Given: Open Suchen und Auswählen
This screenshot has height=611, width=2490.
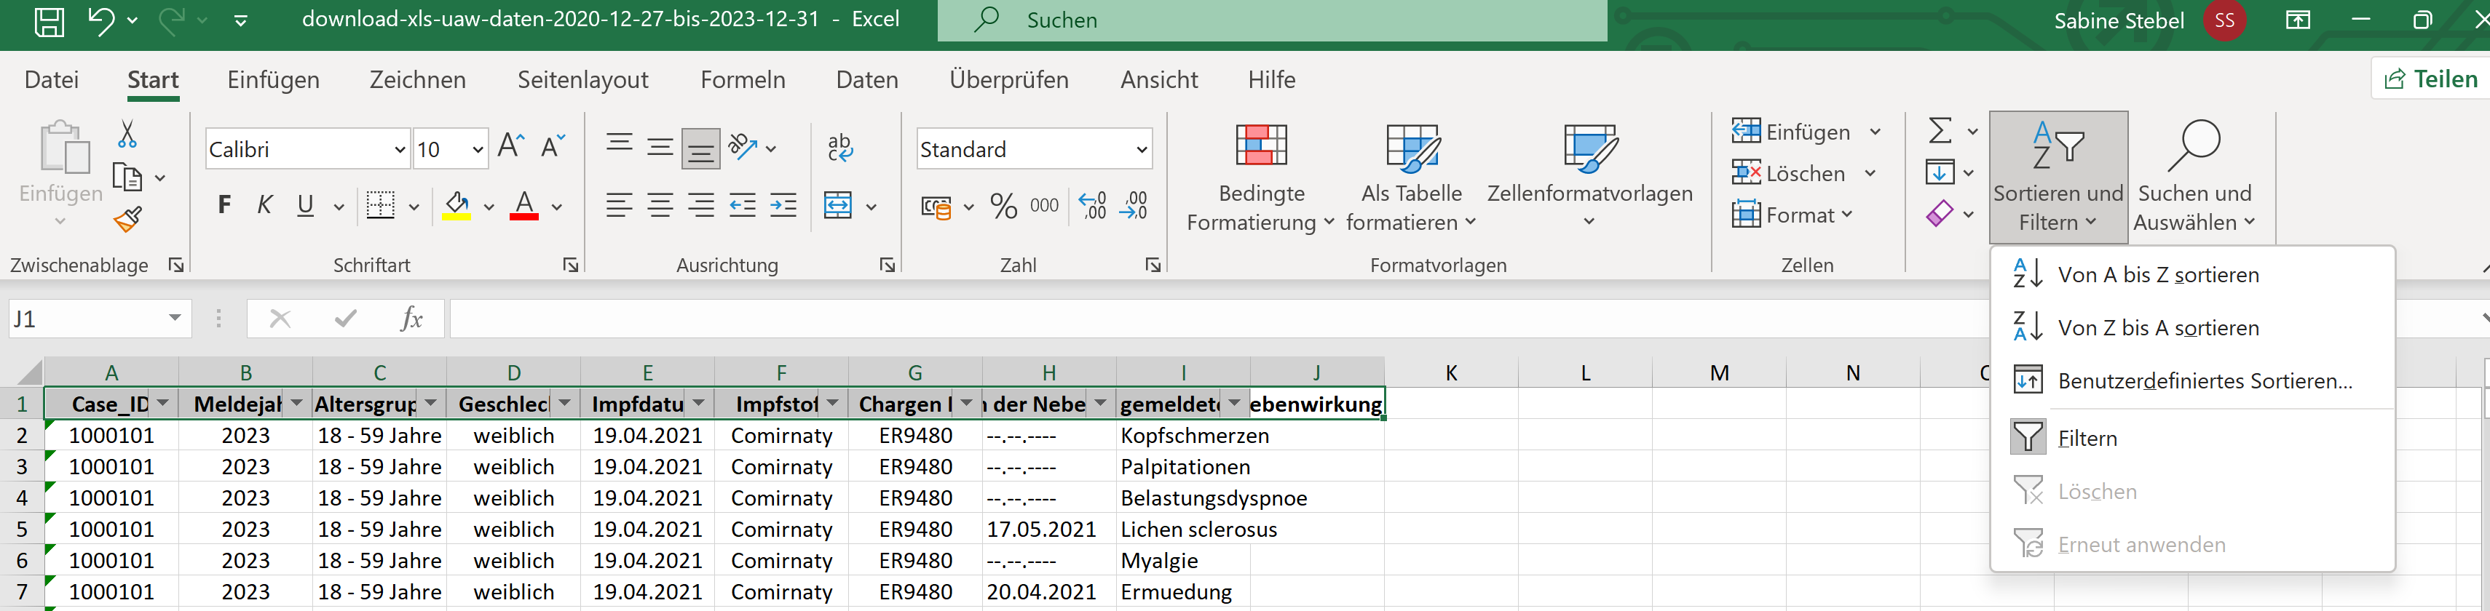Looking at the screenshot, I should 2194,177.
